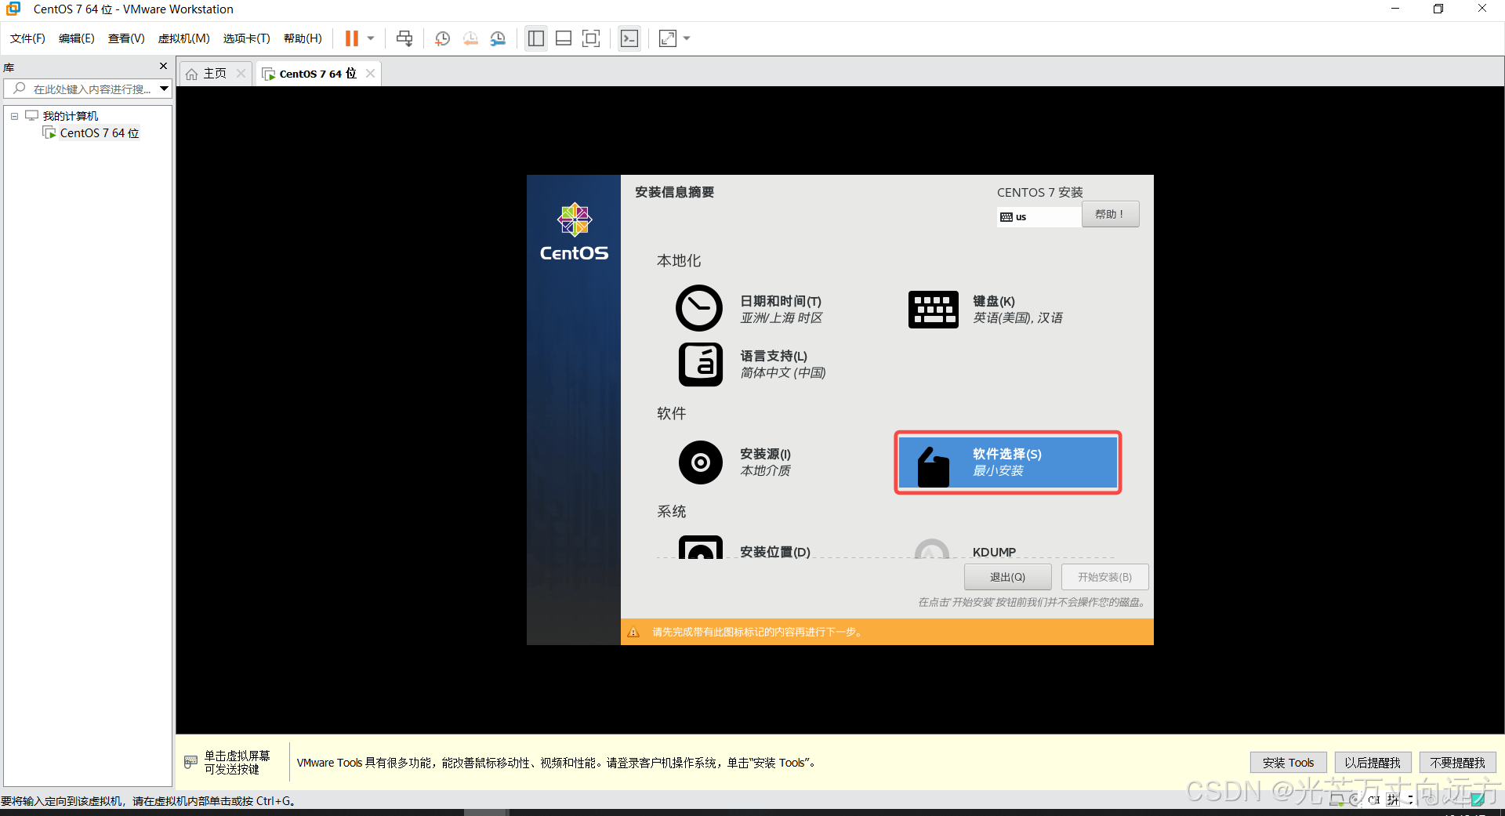Image resolution: width=1505 pixels, height=816 pixels.
Task: Click the KDUMP label
Action: pos(994,552)
